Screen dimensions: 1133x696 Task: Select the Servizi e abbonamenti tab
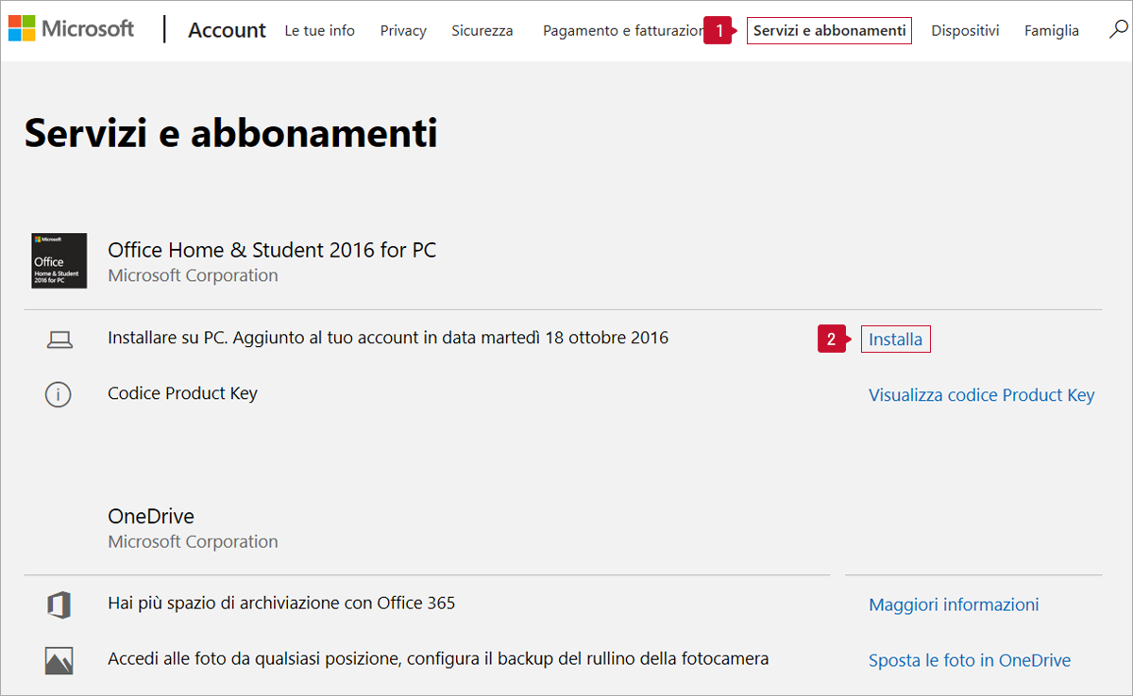pyautogui.click(x=829, y=31)
